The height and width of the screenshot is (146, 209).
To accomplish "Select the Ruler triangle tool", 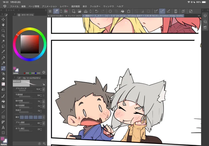I will 3,122.
